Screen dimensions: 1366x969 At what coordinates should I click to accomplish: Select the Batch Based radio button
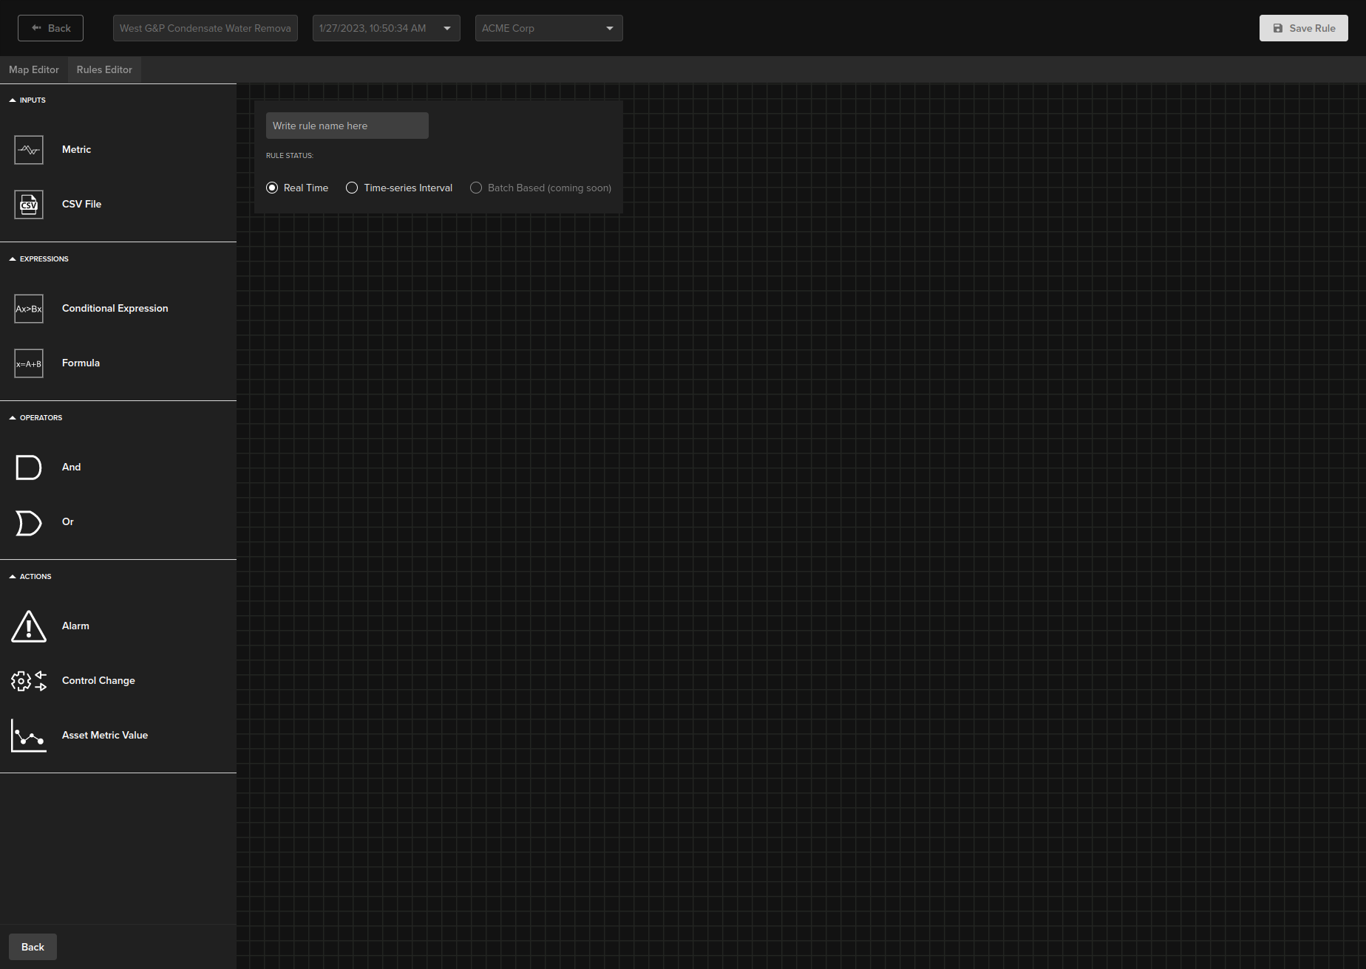click(x=476, y=188)
